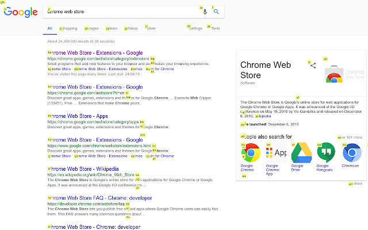Click Extensions sitelink under the extensions.html result
368x230 pixels.
(x=101, y=156)
